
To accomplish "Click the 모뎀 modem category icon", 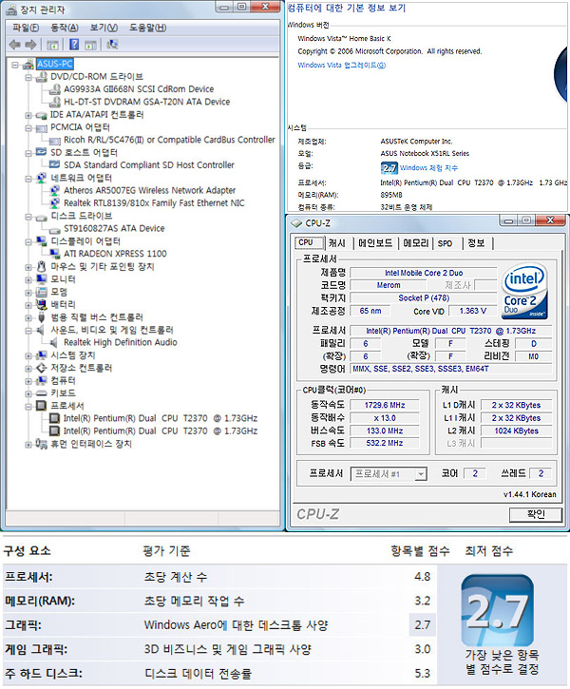I will point(41,292).
